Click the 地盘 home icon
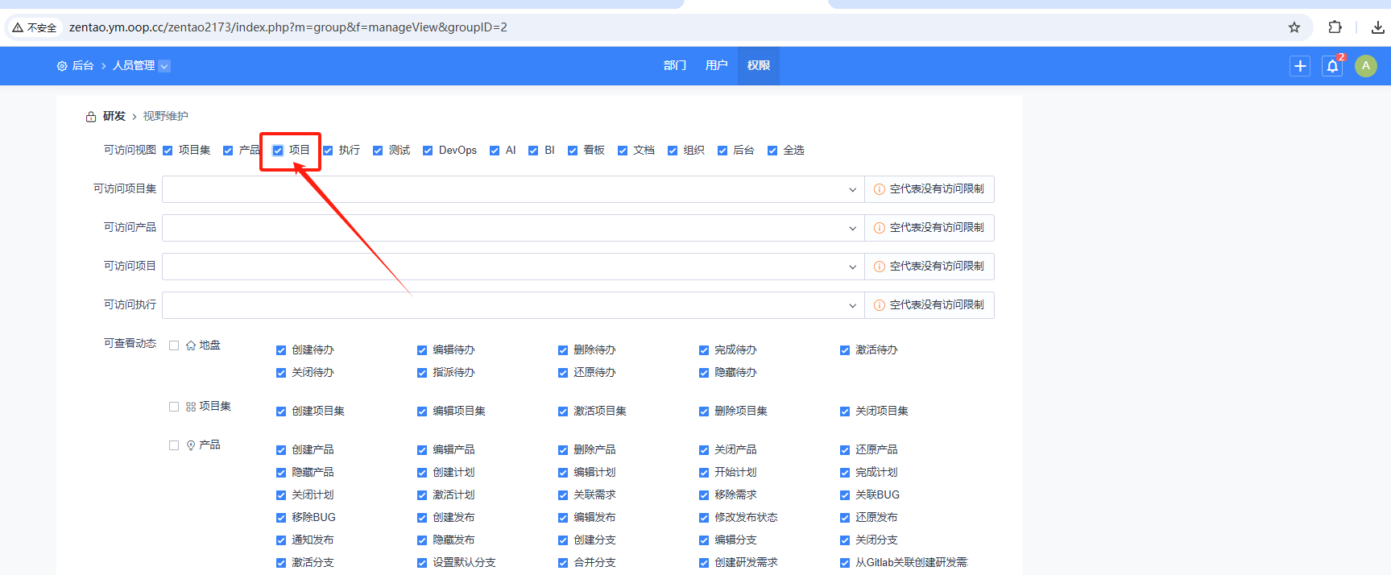Screen dimensions: 1391x575 point(191,345)
